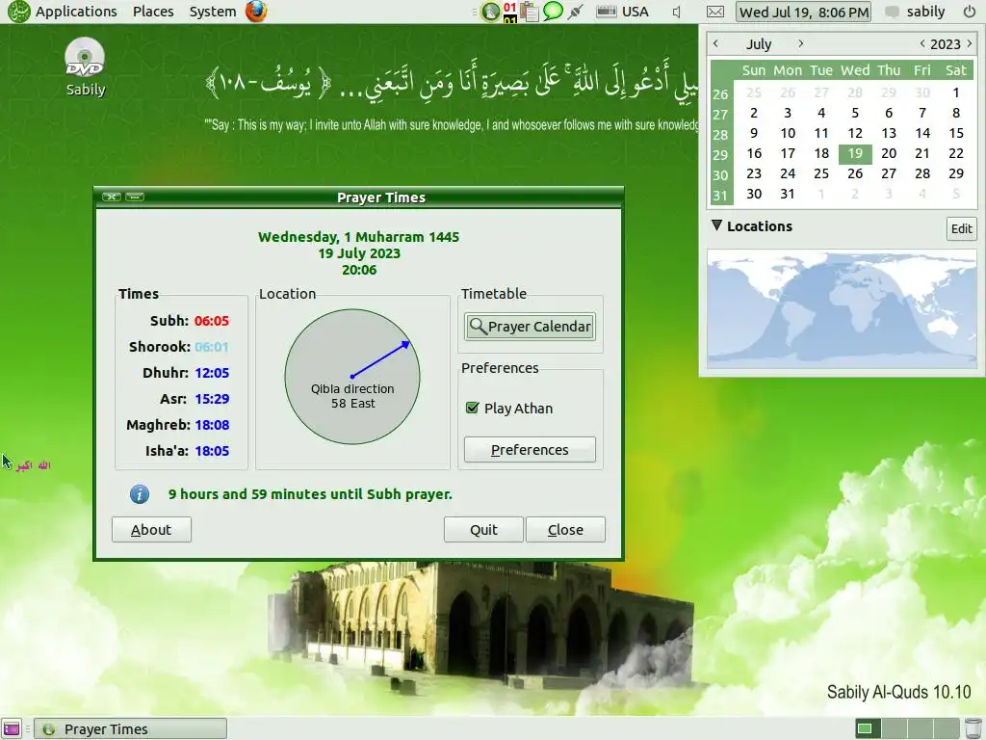Click the Asr time 15:29

tap(211, 399)
